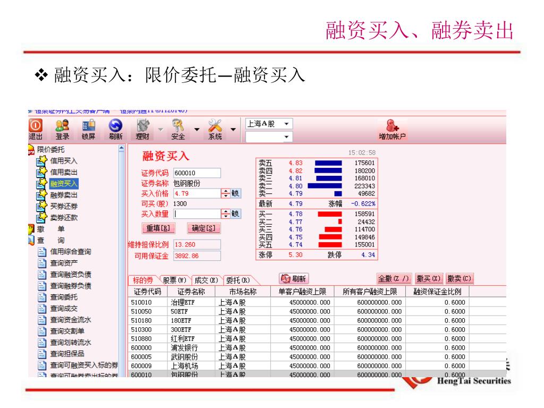544x408 pixels.
Task: Click the 维持担保比例 value field
Action: pos(197,244)
